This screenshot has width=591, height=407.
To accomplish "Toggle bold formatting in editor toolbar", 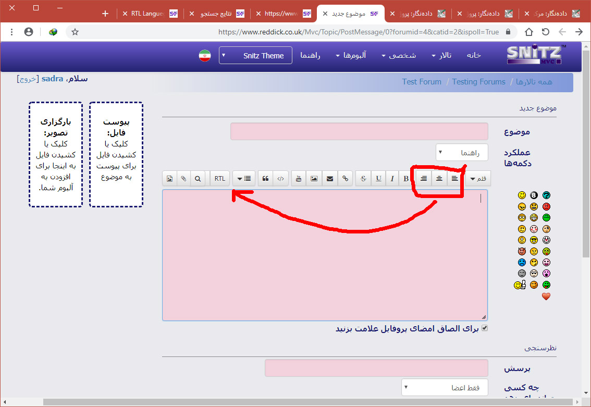I will click(406, 179).
